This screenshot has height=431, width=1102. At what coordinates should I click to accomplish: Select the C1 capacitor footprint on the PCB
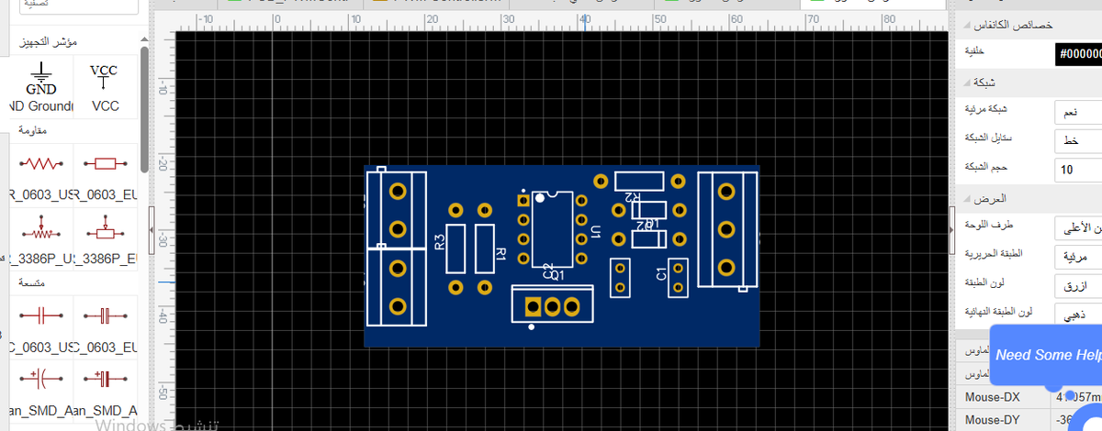tap(679, 278)
